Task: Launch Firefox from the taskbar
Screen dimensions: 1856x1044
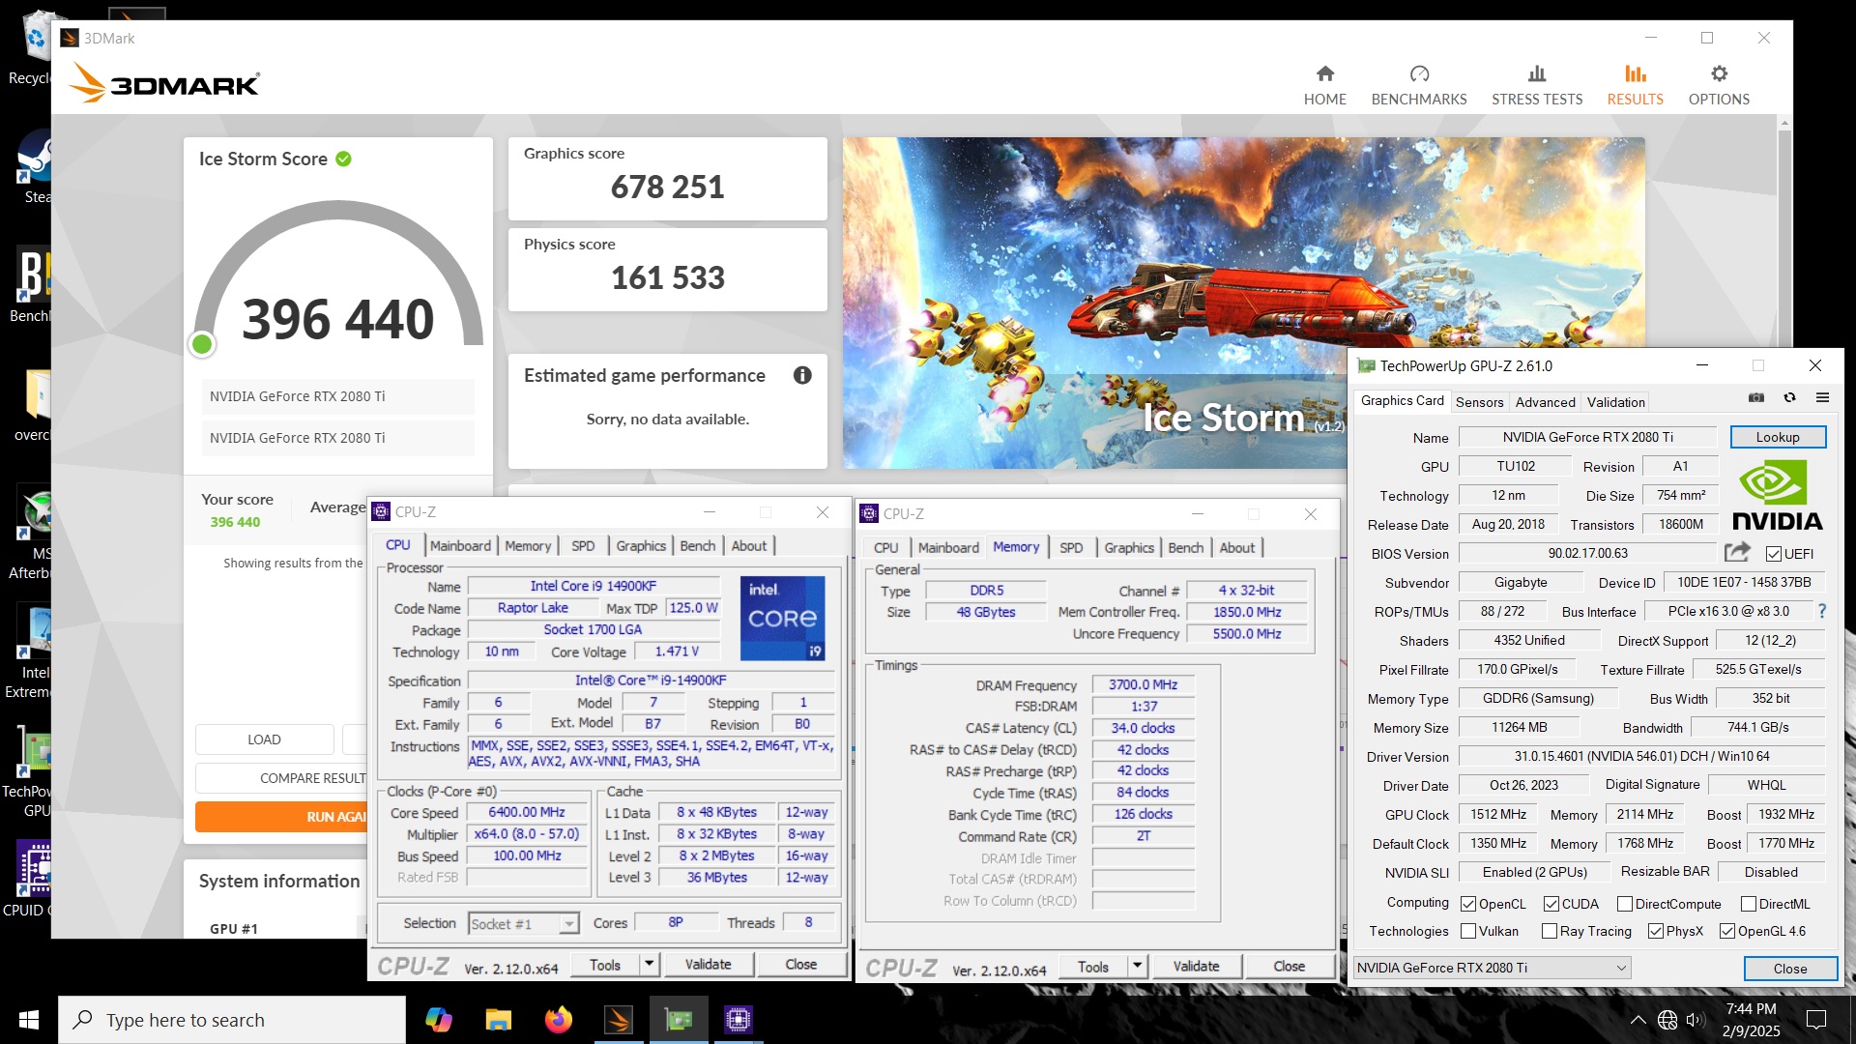Action: (x=558, y=1020)
